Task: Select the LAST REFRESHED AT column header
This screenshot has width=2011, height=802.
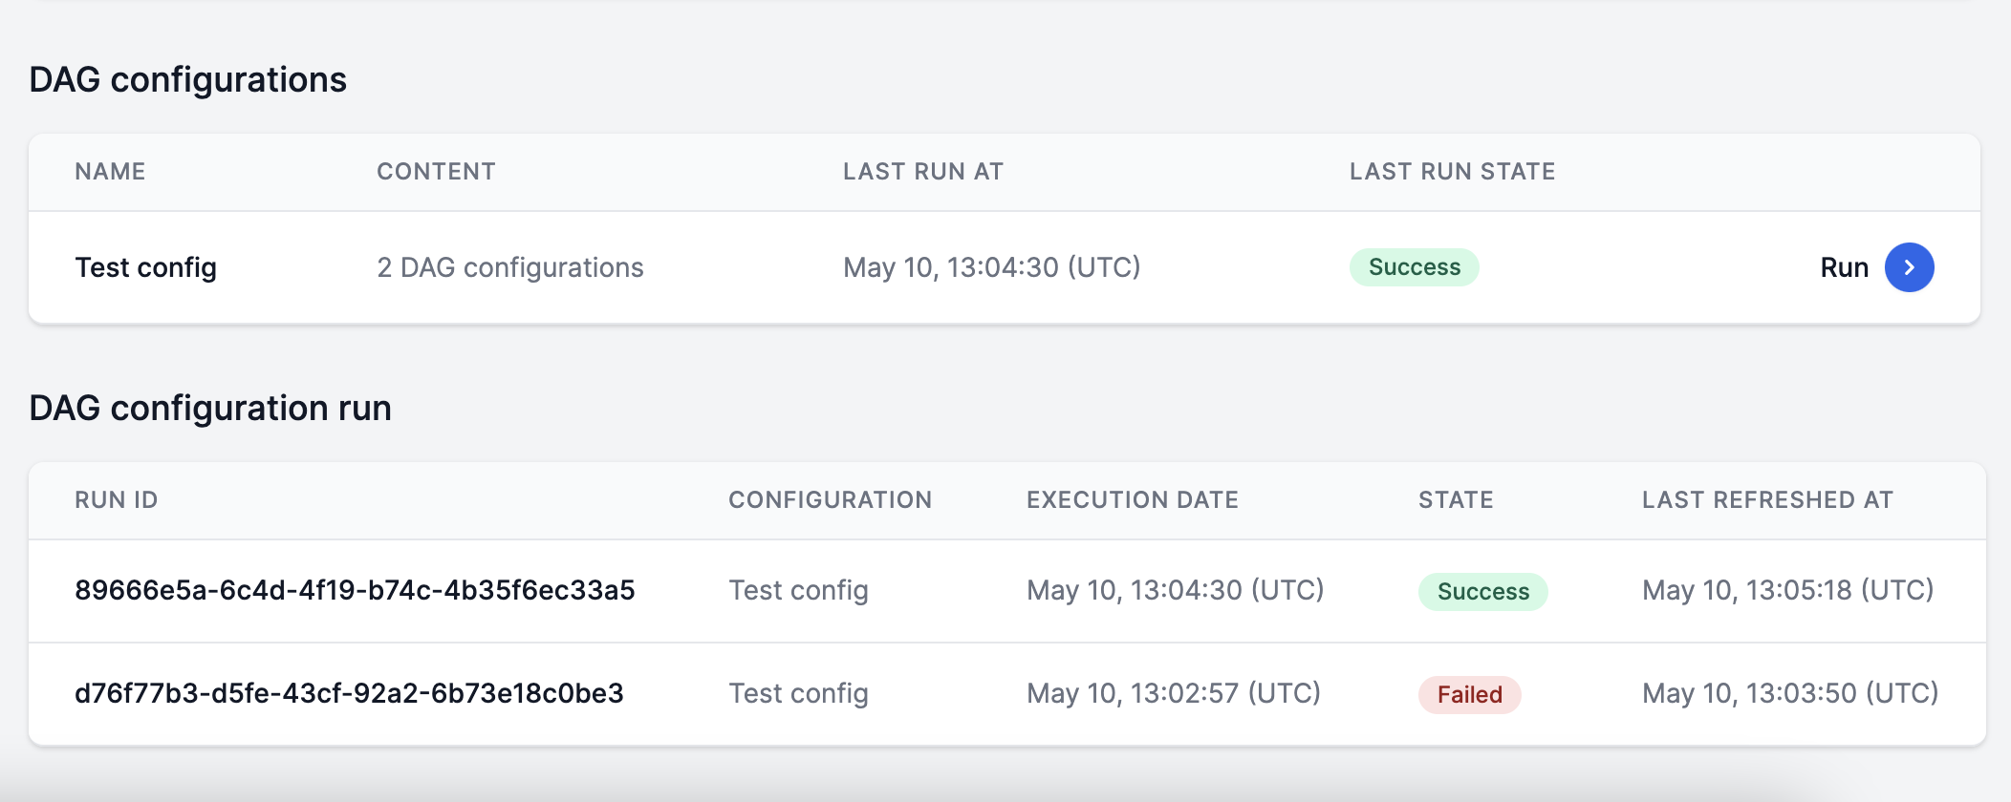Action: 1766,500
